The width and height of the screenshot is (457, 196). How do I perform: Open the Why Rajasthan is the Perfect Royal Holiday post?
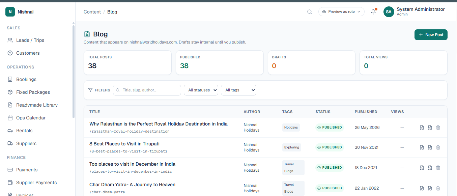pos(159,124)
